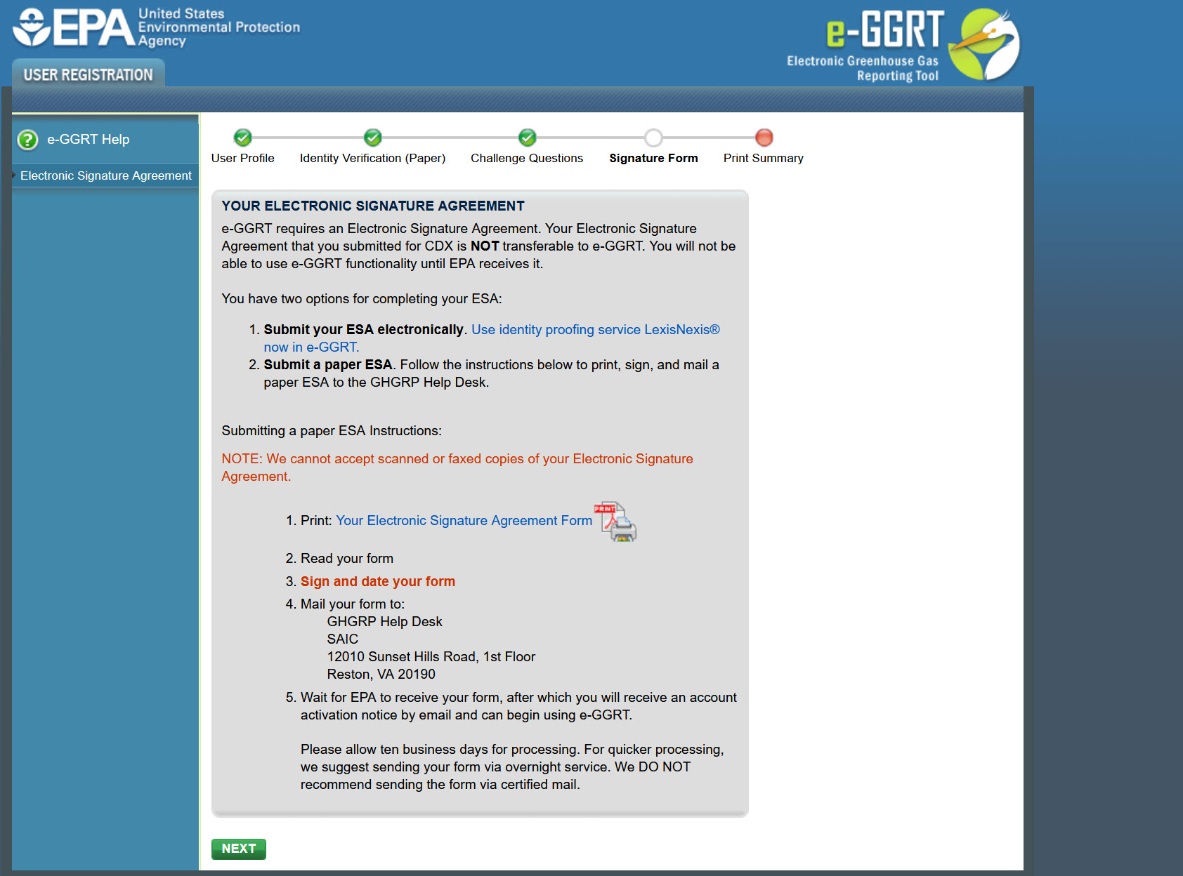Open the User Registration tab
Viewport: 1183px width, 876px height.
pyautogui.click(x=89, y=74)
